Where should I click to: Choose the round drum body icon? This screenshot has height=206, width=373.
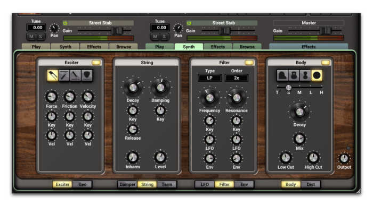tap(317, 75)
